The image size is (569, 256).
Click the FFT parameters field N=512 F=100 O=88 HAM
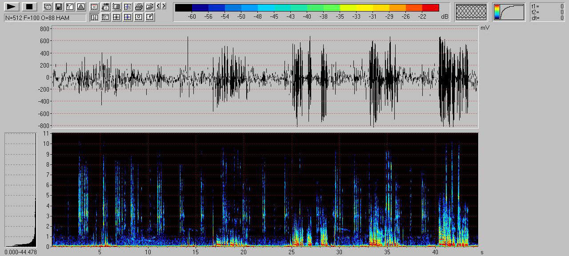point(45,18)
